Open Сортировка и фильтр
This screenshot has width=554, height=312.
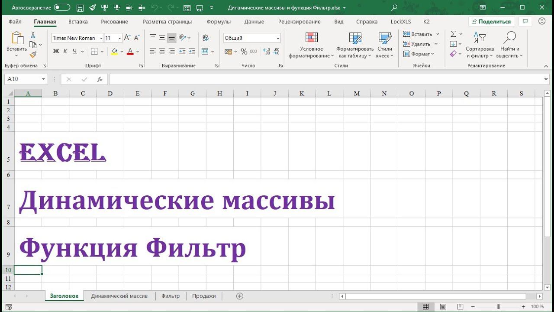point(480,45)
